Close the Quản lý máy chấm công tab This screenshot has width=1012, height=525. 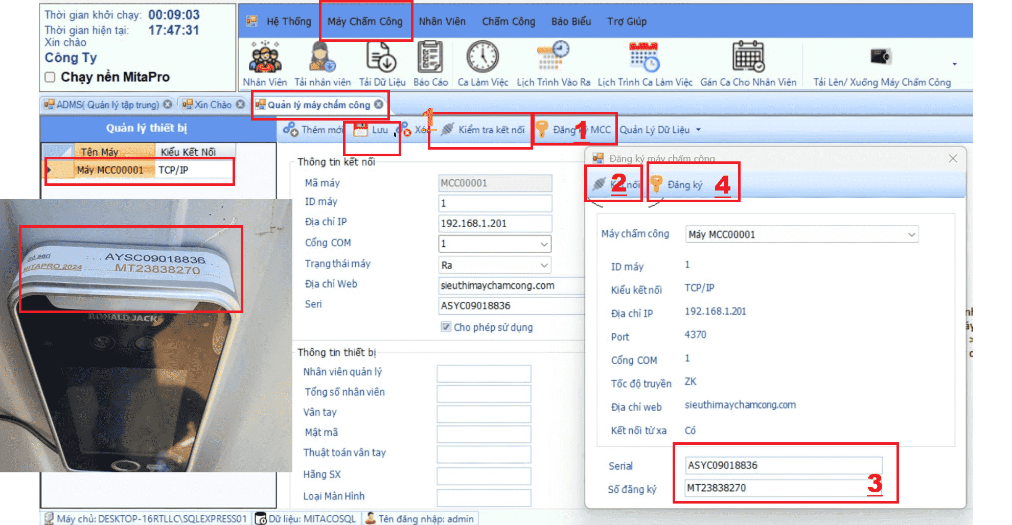coord(378,104)
